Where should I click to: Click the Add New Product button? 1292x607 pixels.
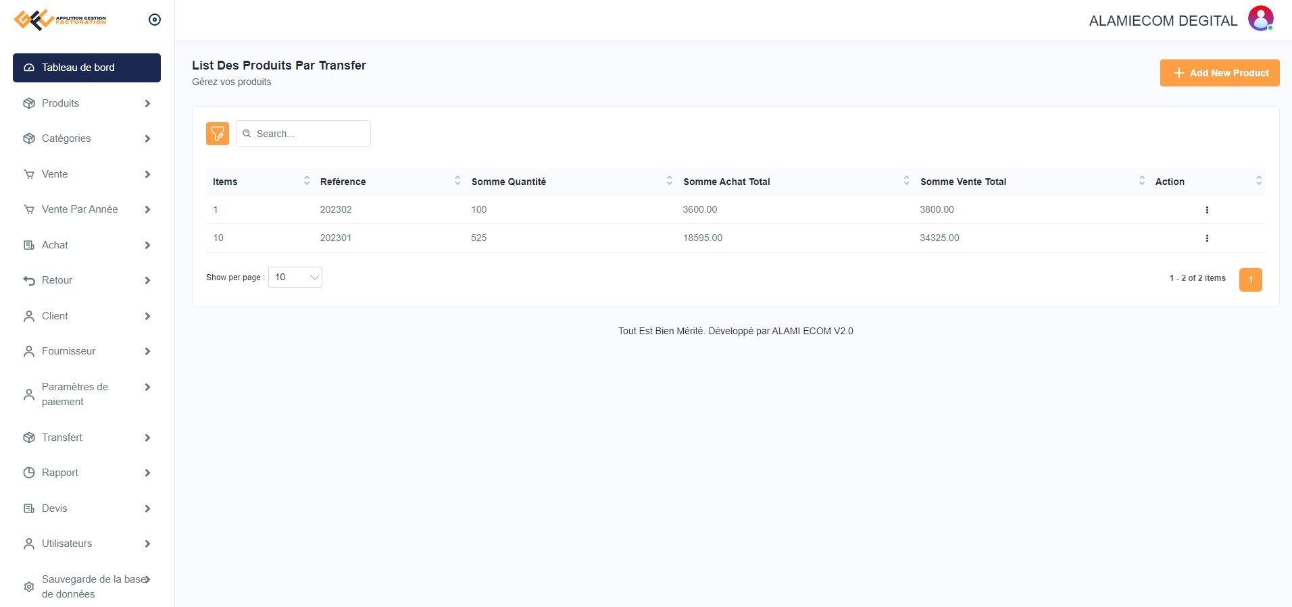[x=1219, y=73]
